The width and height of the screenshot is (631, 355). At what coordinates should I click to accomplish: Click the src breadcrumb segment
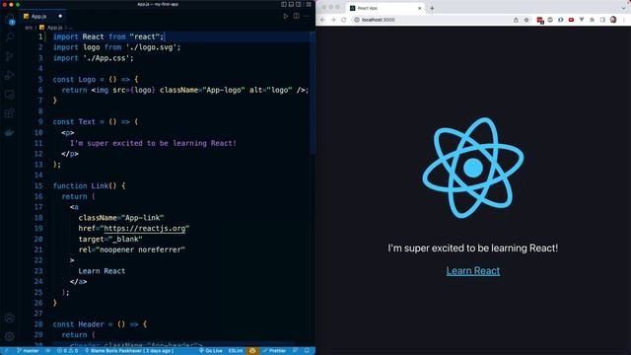pyautogui.click(x=29, y=28)
